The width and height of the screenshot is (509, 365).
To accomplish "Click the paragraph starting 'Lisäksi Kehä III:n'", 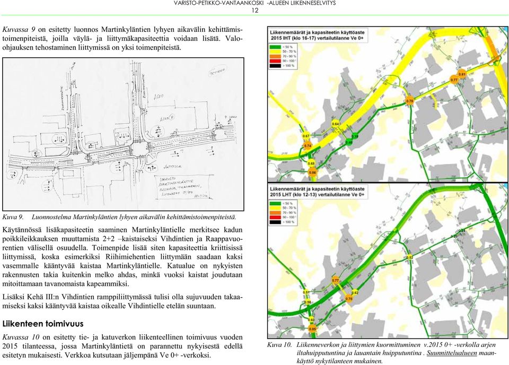I will click(x=122, y=301).
